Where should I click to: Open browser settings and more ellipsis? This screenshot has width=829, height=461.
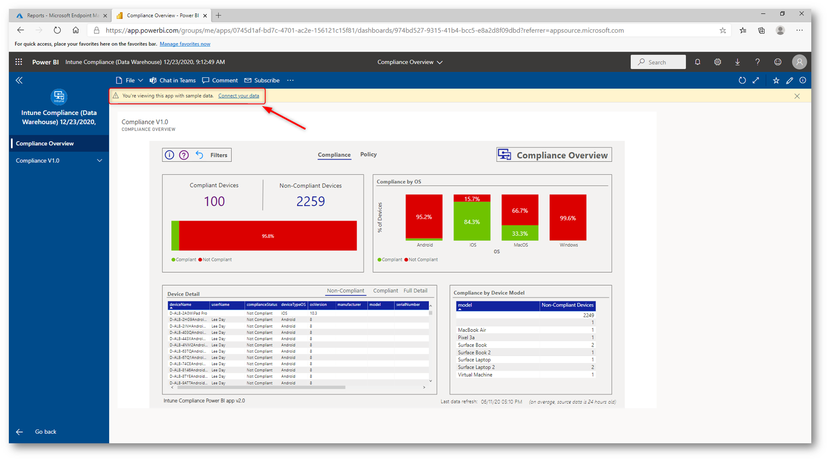click(799, 30)
